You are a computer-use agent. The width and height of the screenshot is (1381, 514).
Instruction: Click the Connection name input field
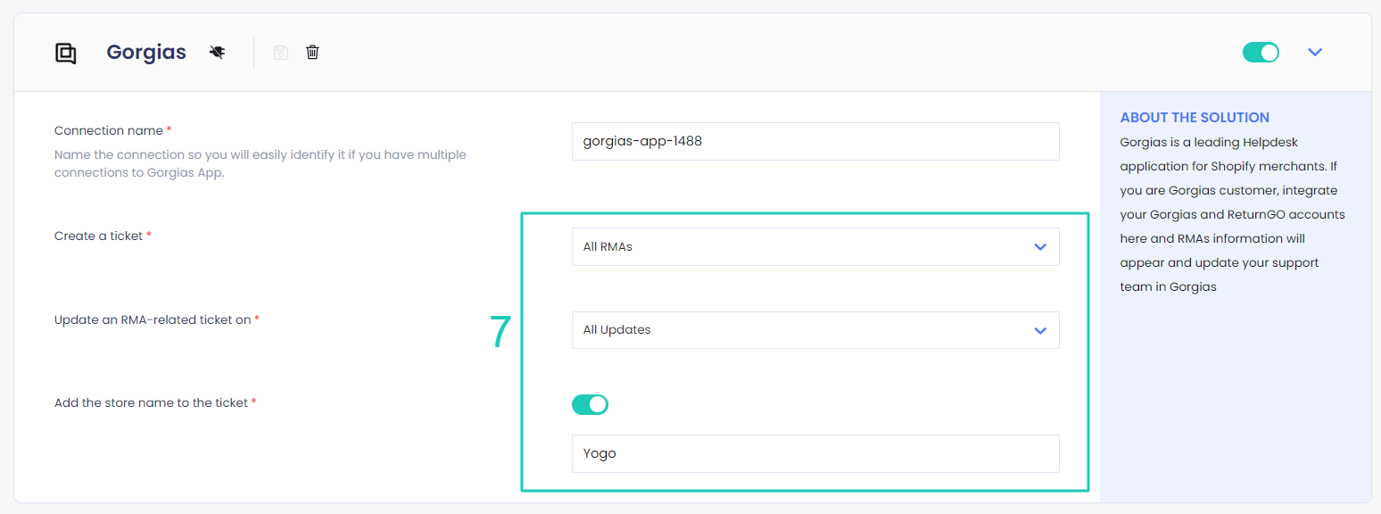pyautogui.click(x=815, y=141)
